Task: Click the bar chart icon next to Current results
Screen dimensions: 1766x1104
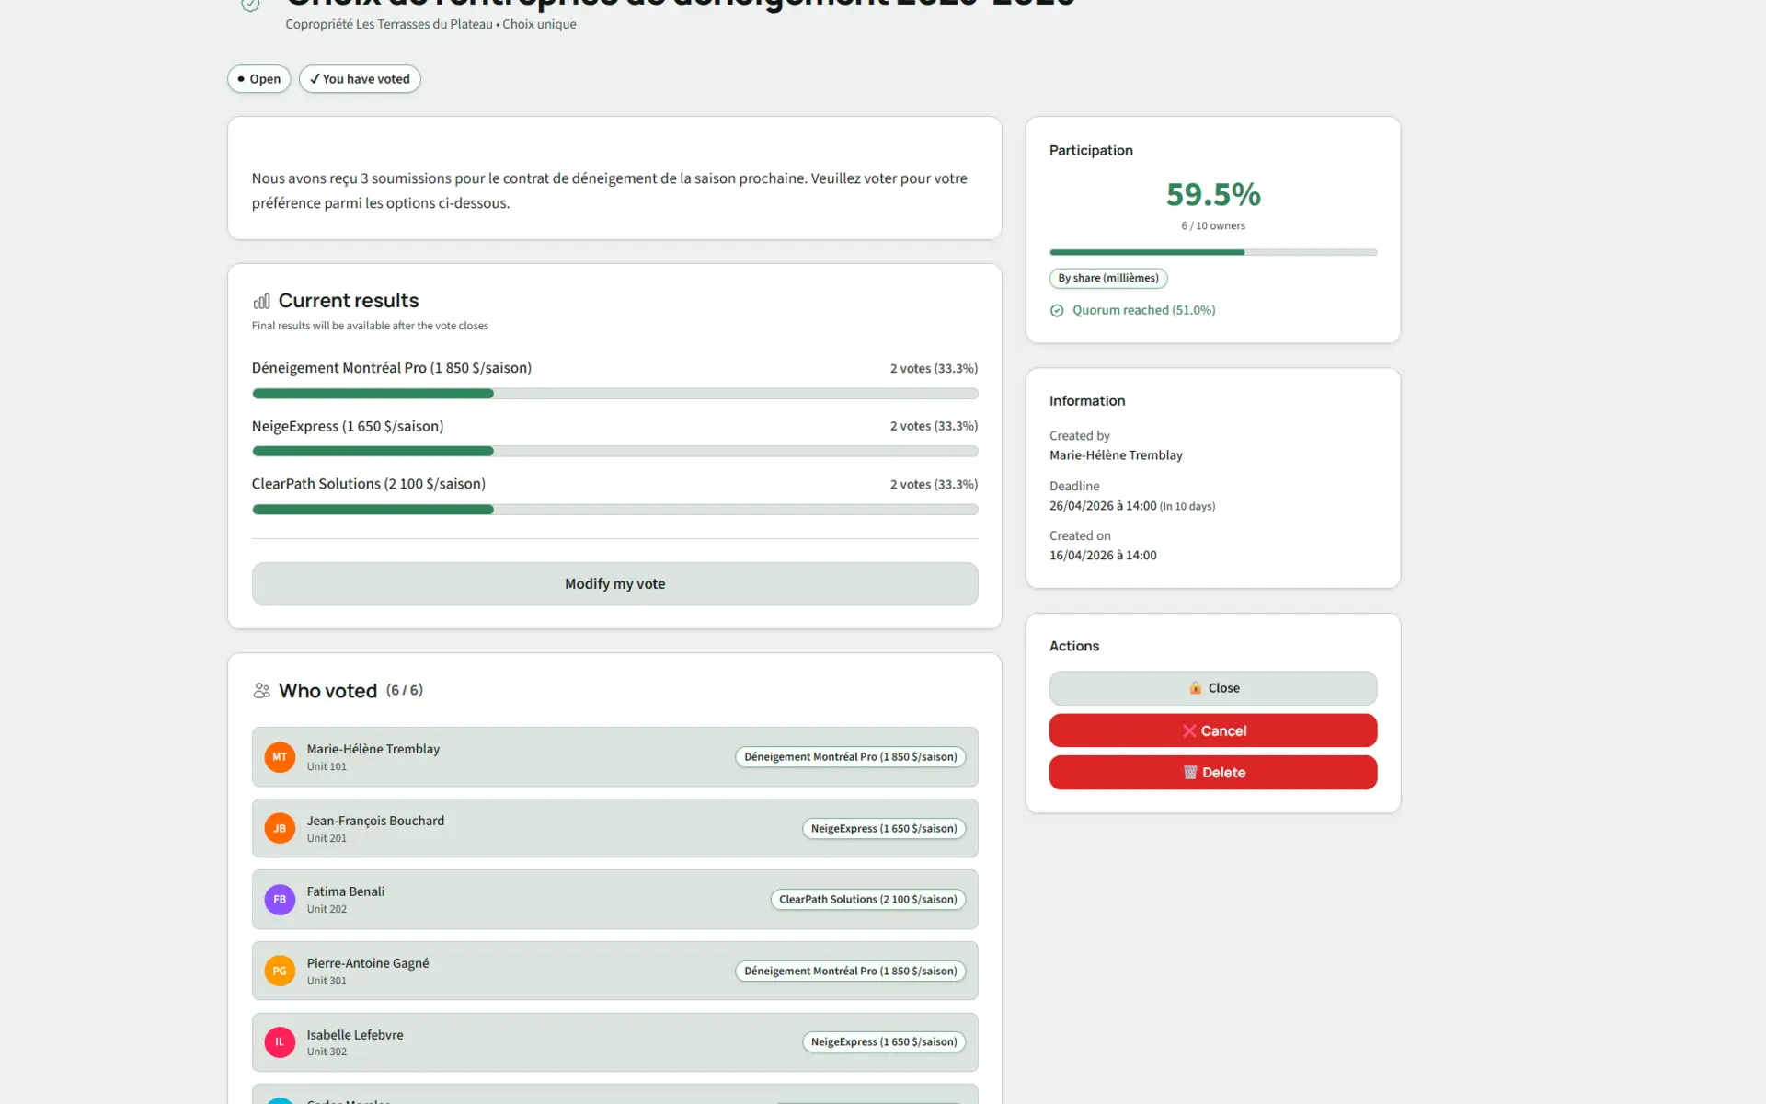Action: 262,300
